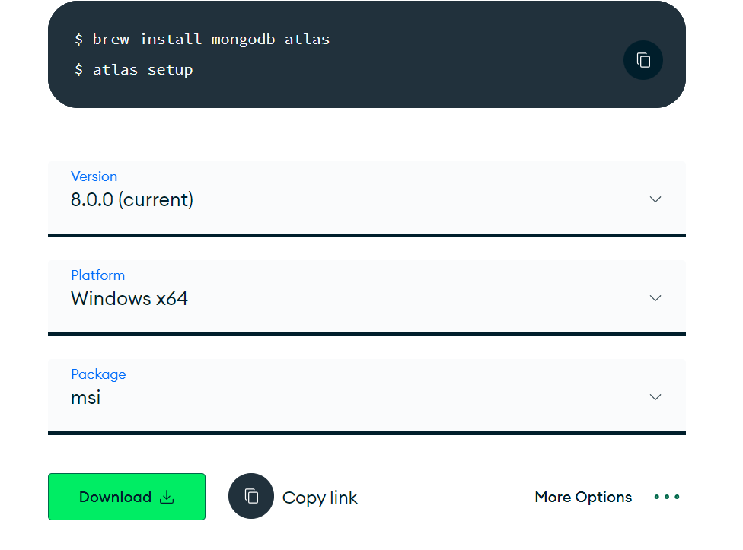The height and width of the screenshot is (550, 743).
Task: Open the 8.0.0 (current) version selector
Action: coord(132,200)
